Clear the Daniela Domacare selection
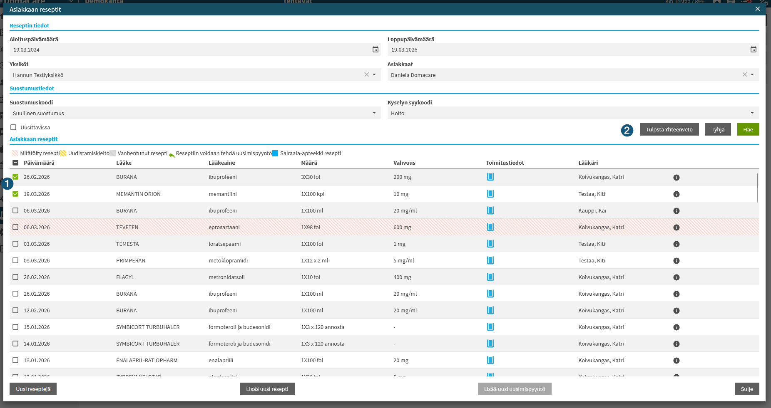771x408 pixels. pos(745,75)
